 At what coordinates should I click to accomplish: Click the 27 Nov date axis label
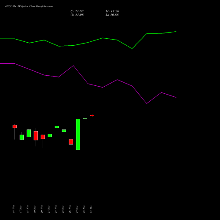77,209
